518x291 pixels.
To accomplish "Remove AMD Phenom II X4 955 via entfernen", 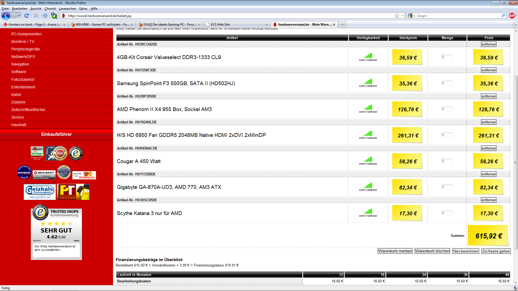I will 489,96.
